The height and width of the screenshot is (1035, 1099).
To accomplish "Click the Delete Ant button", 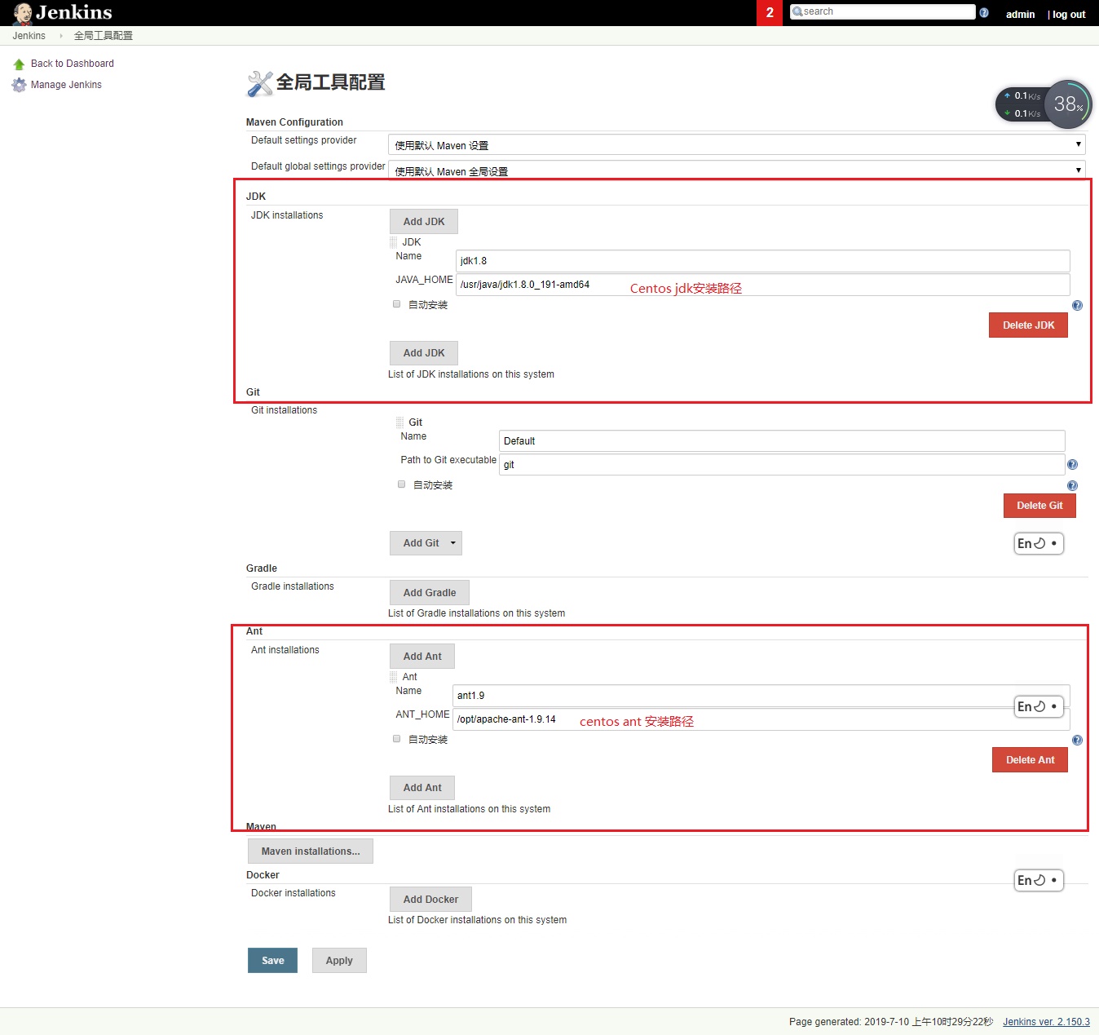I will point(1030,760).
